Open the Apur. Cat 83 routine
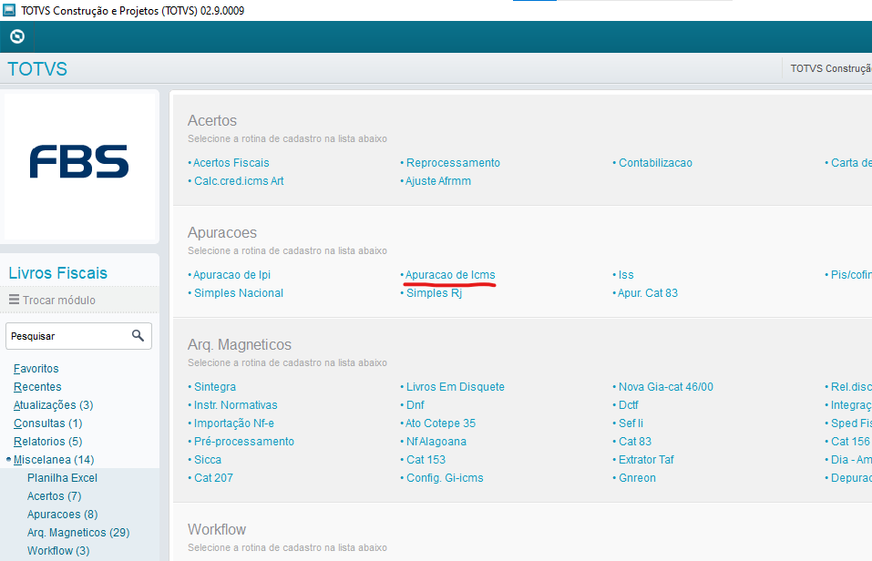This screenshot has width=872, height=561. (648, 293)
